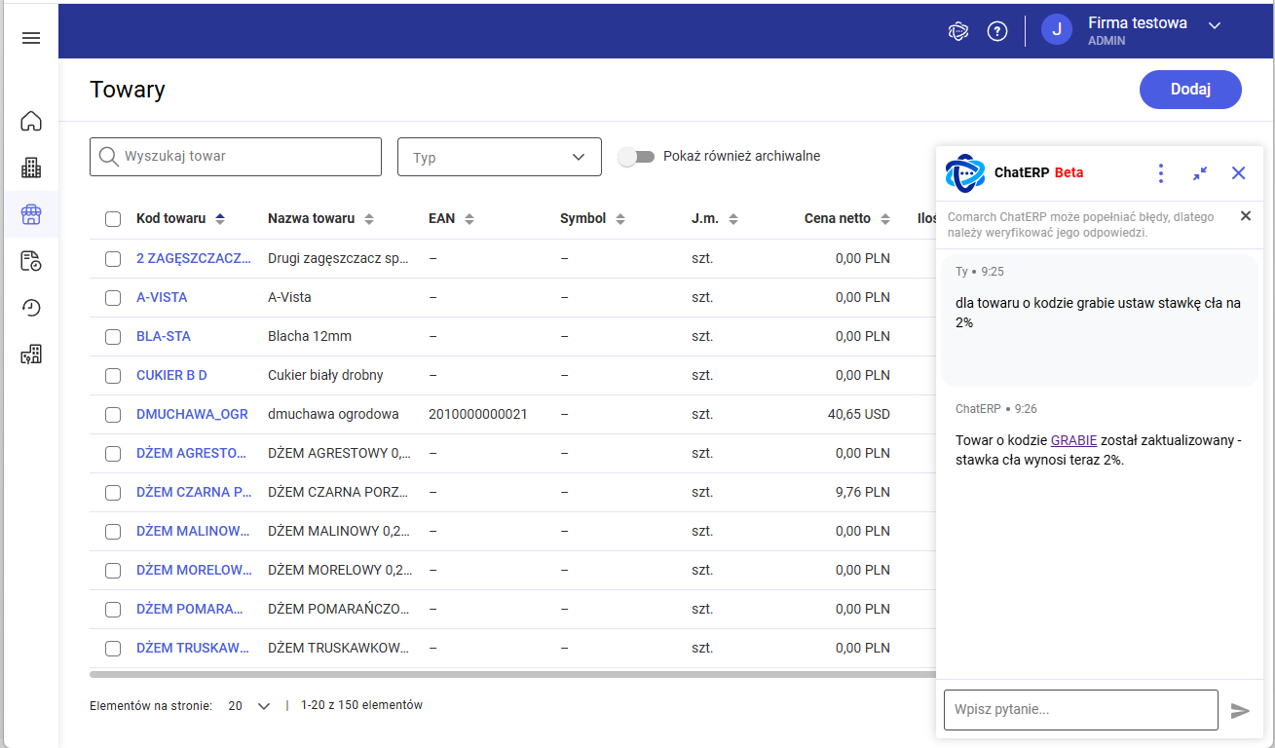Go to the Home sidebar icon
This screenshot has height=748, width=1275.
[31, 121]
